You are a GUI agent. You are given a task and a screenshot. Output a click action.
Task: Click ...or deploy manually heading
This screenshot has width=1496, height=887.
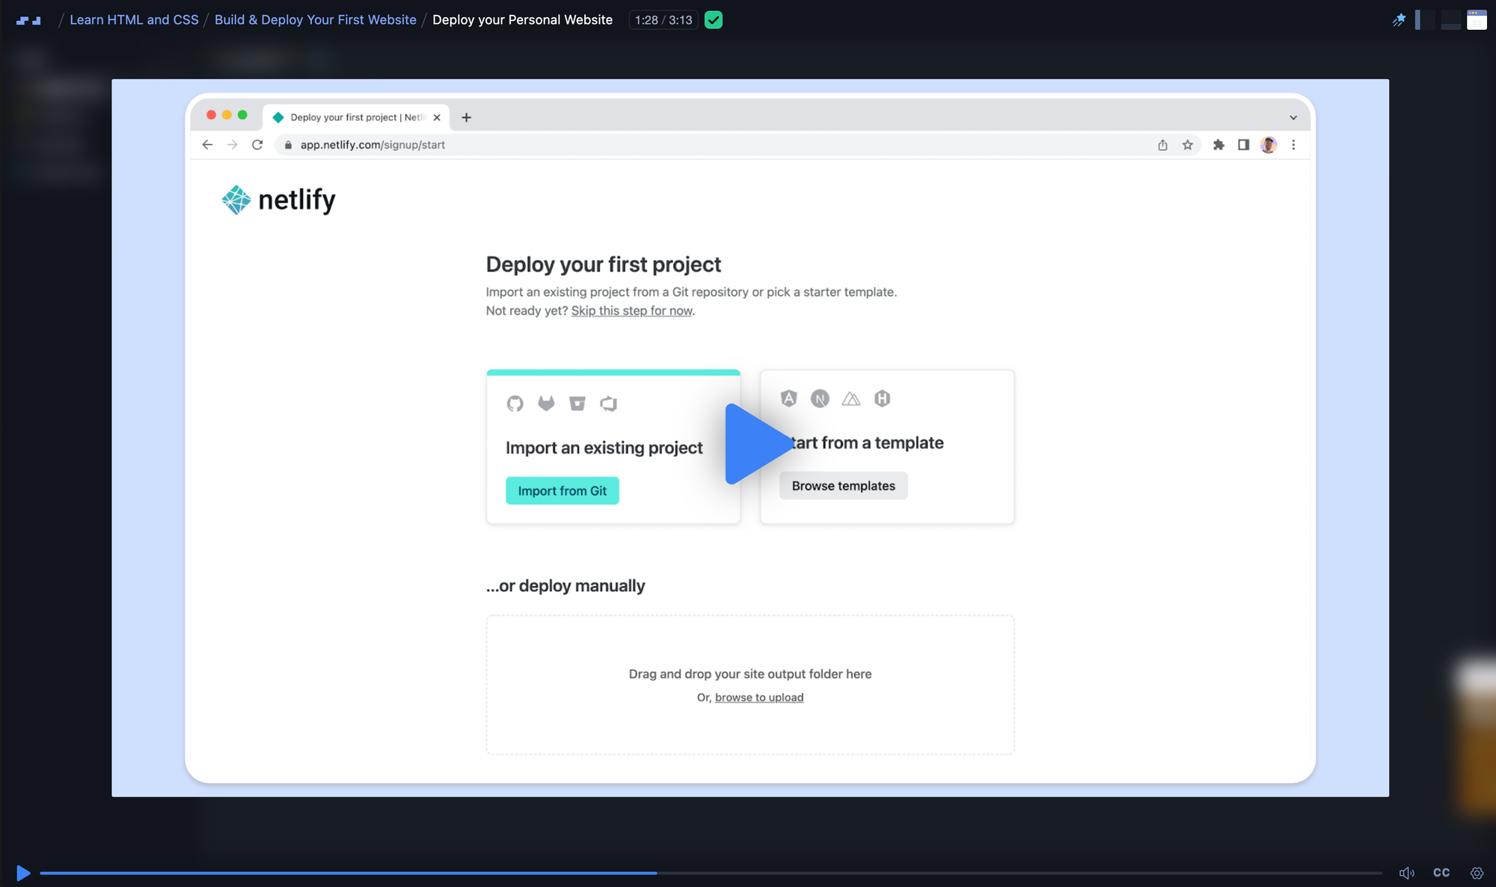coord(565,586)
